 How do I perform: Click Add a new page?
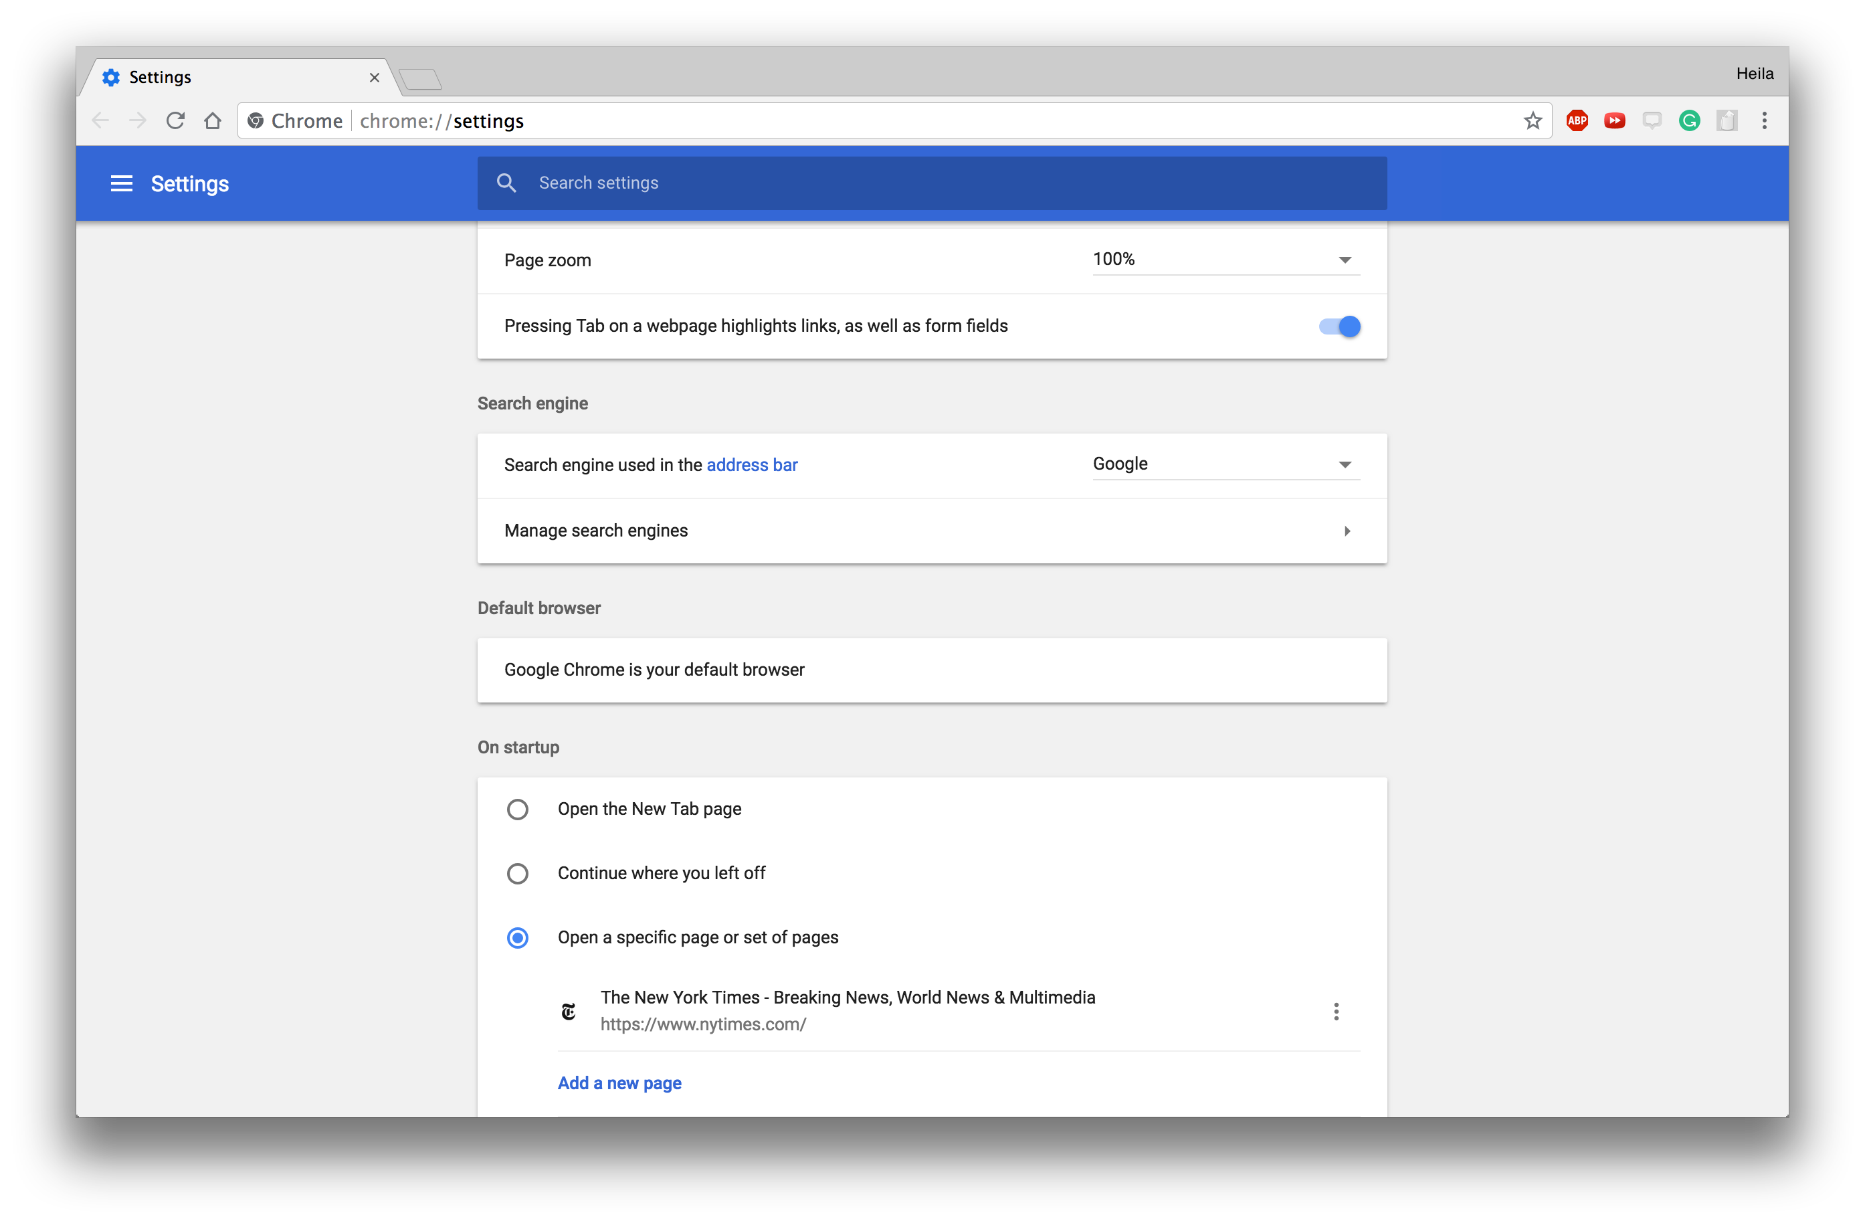[619, 1083]
